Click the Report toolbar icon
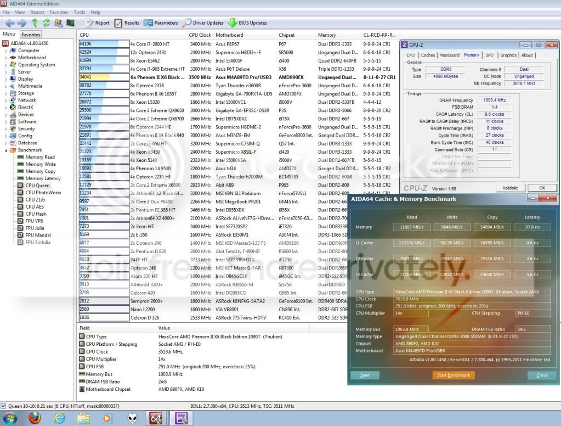The image size is (561, 426). pyautogui.click(x=89, y=23)
